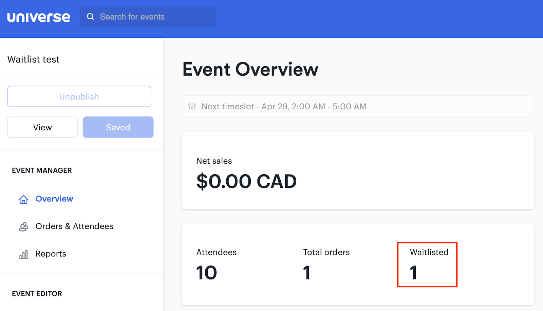Click the Universe logo
Viewport: 543px width, 311px height.
(x=38, y=16)
